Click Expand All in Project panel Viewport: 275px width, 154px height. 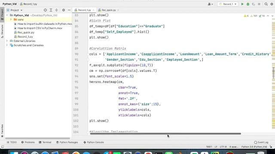point(51,10)
